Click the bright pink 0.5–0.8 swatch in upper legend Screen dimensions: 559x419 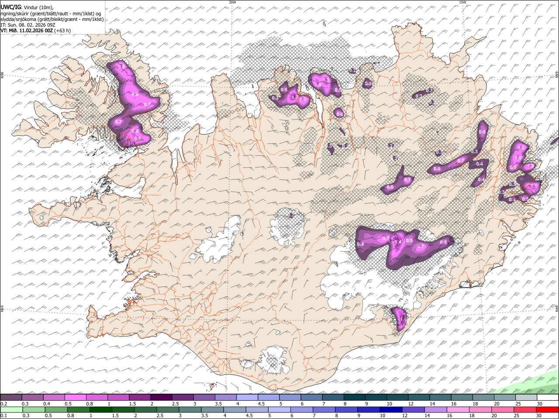click(76, 398)
